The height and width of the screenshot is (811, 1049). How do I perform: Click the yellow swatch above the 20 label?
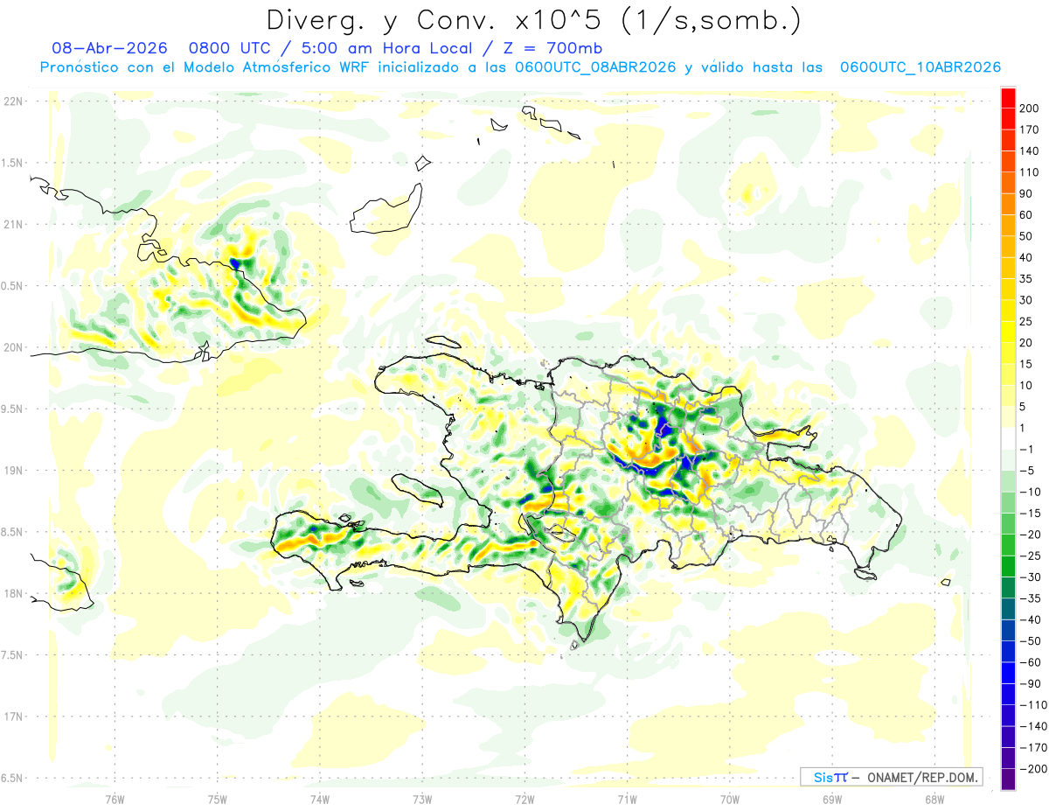pos(1008,332)
